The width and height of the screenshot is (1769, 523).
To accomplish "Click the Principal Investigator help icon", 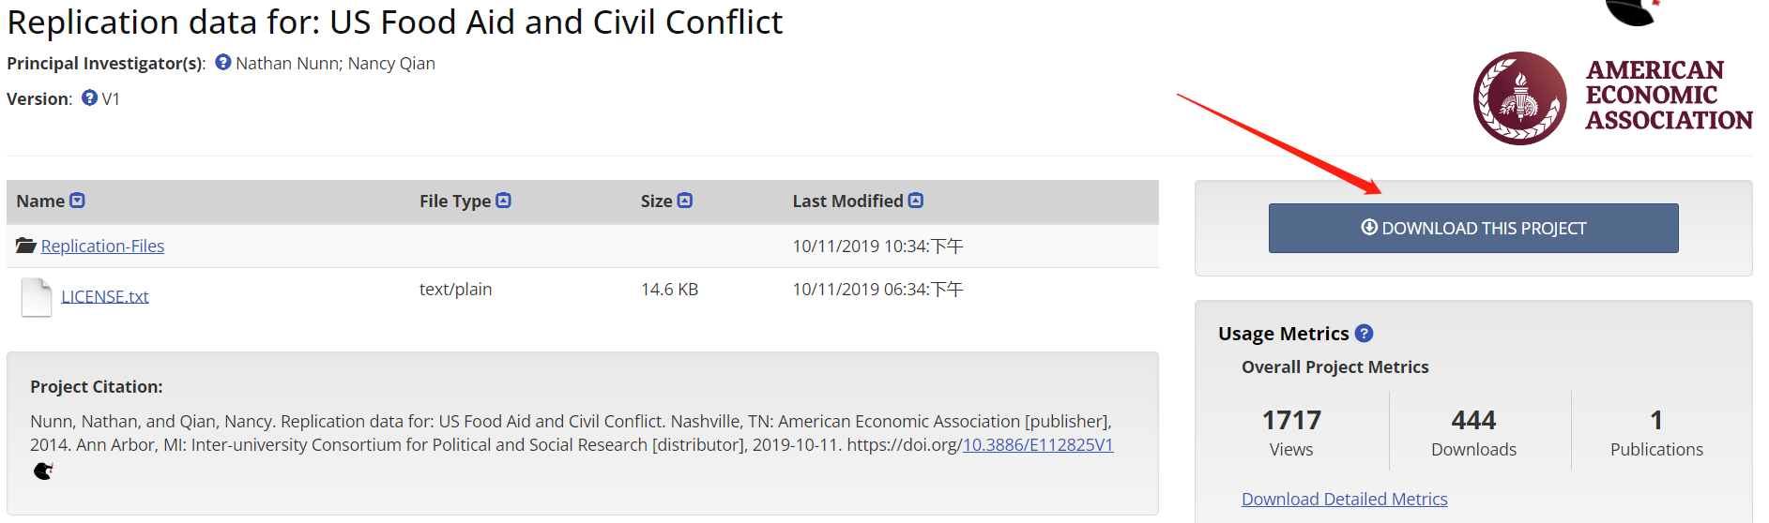I will (223, 62).
